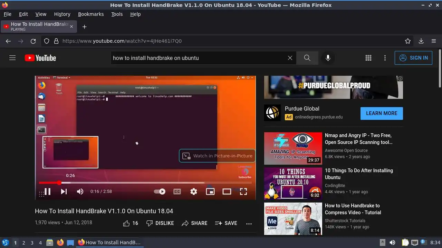Reload the current page
The image size is (442, 248).
pos(33,41)
